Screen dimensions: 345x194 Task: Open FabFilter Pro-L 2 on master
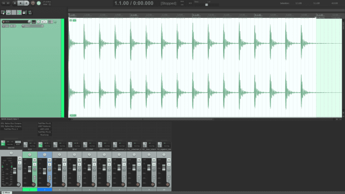(x=11, y=129)
